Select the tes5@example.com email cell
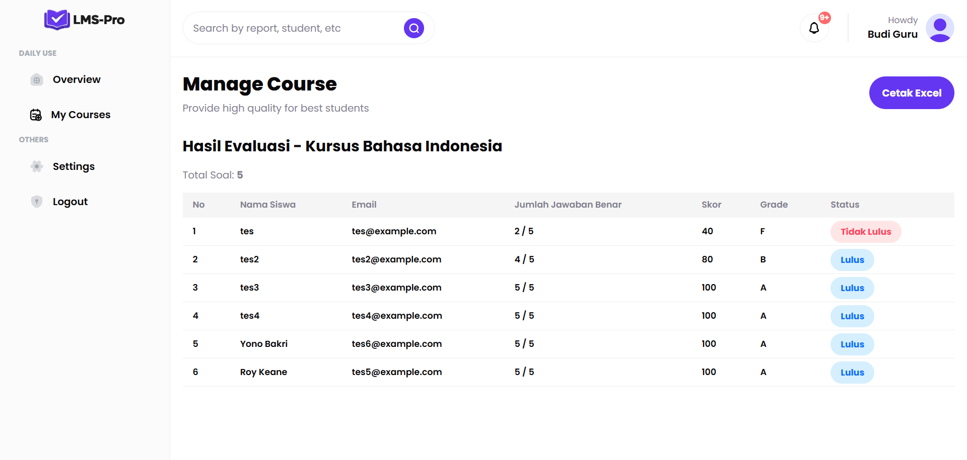Viewport: 967px width, 460px height. coord(397,372)
